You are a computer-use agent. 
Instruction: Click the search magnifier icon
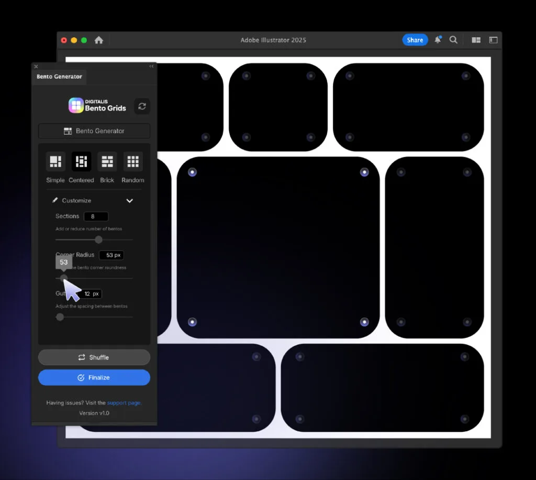453,40
